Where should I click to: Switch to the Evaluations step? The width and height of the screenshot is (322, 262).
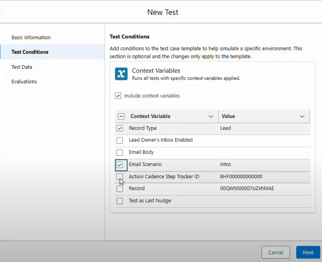tap(24, 82)
